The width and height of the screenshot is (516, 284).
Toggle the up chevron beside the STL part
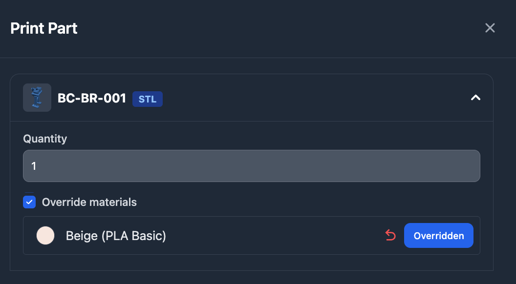(475, 98)
